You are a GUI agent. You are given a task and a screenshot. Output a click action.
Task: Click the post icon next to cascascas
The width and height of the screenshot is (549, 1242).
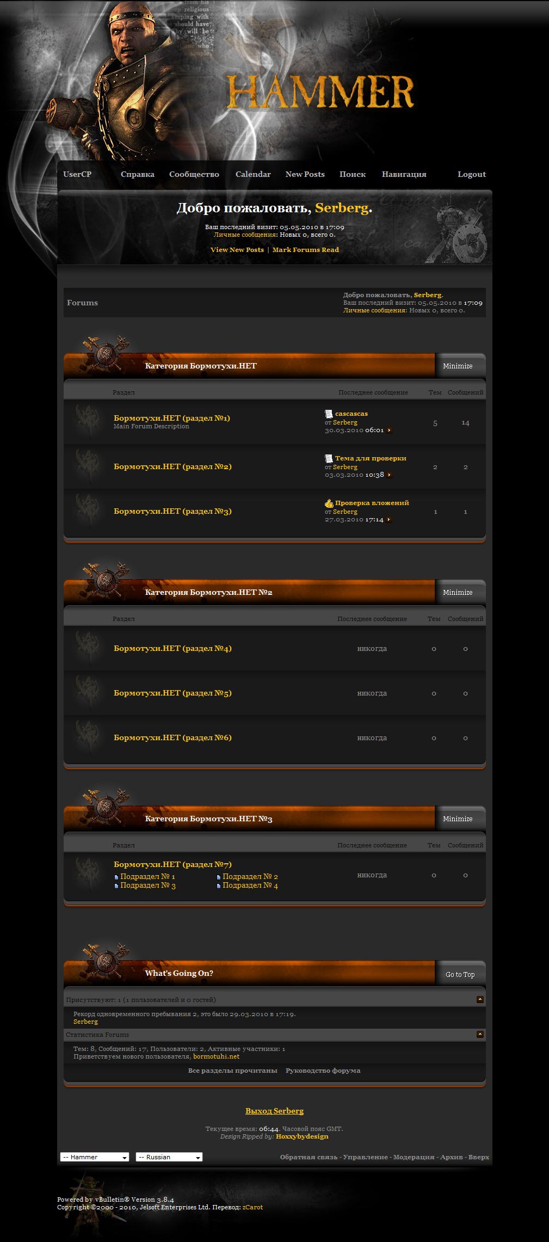tap(329, 414)
